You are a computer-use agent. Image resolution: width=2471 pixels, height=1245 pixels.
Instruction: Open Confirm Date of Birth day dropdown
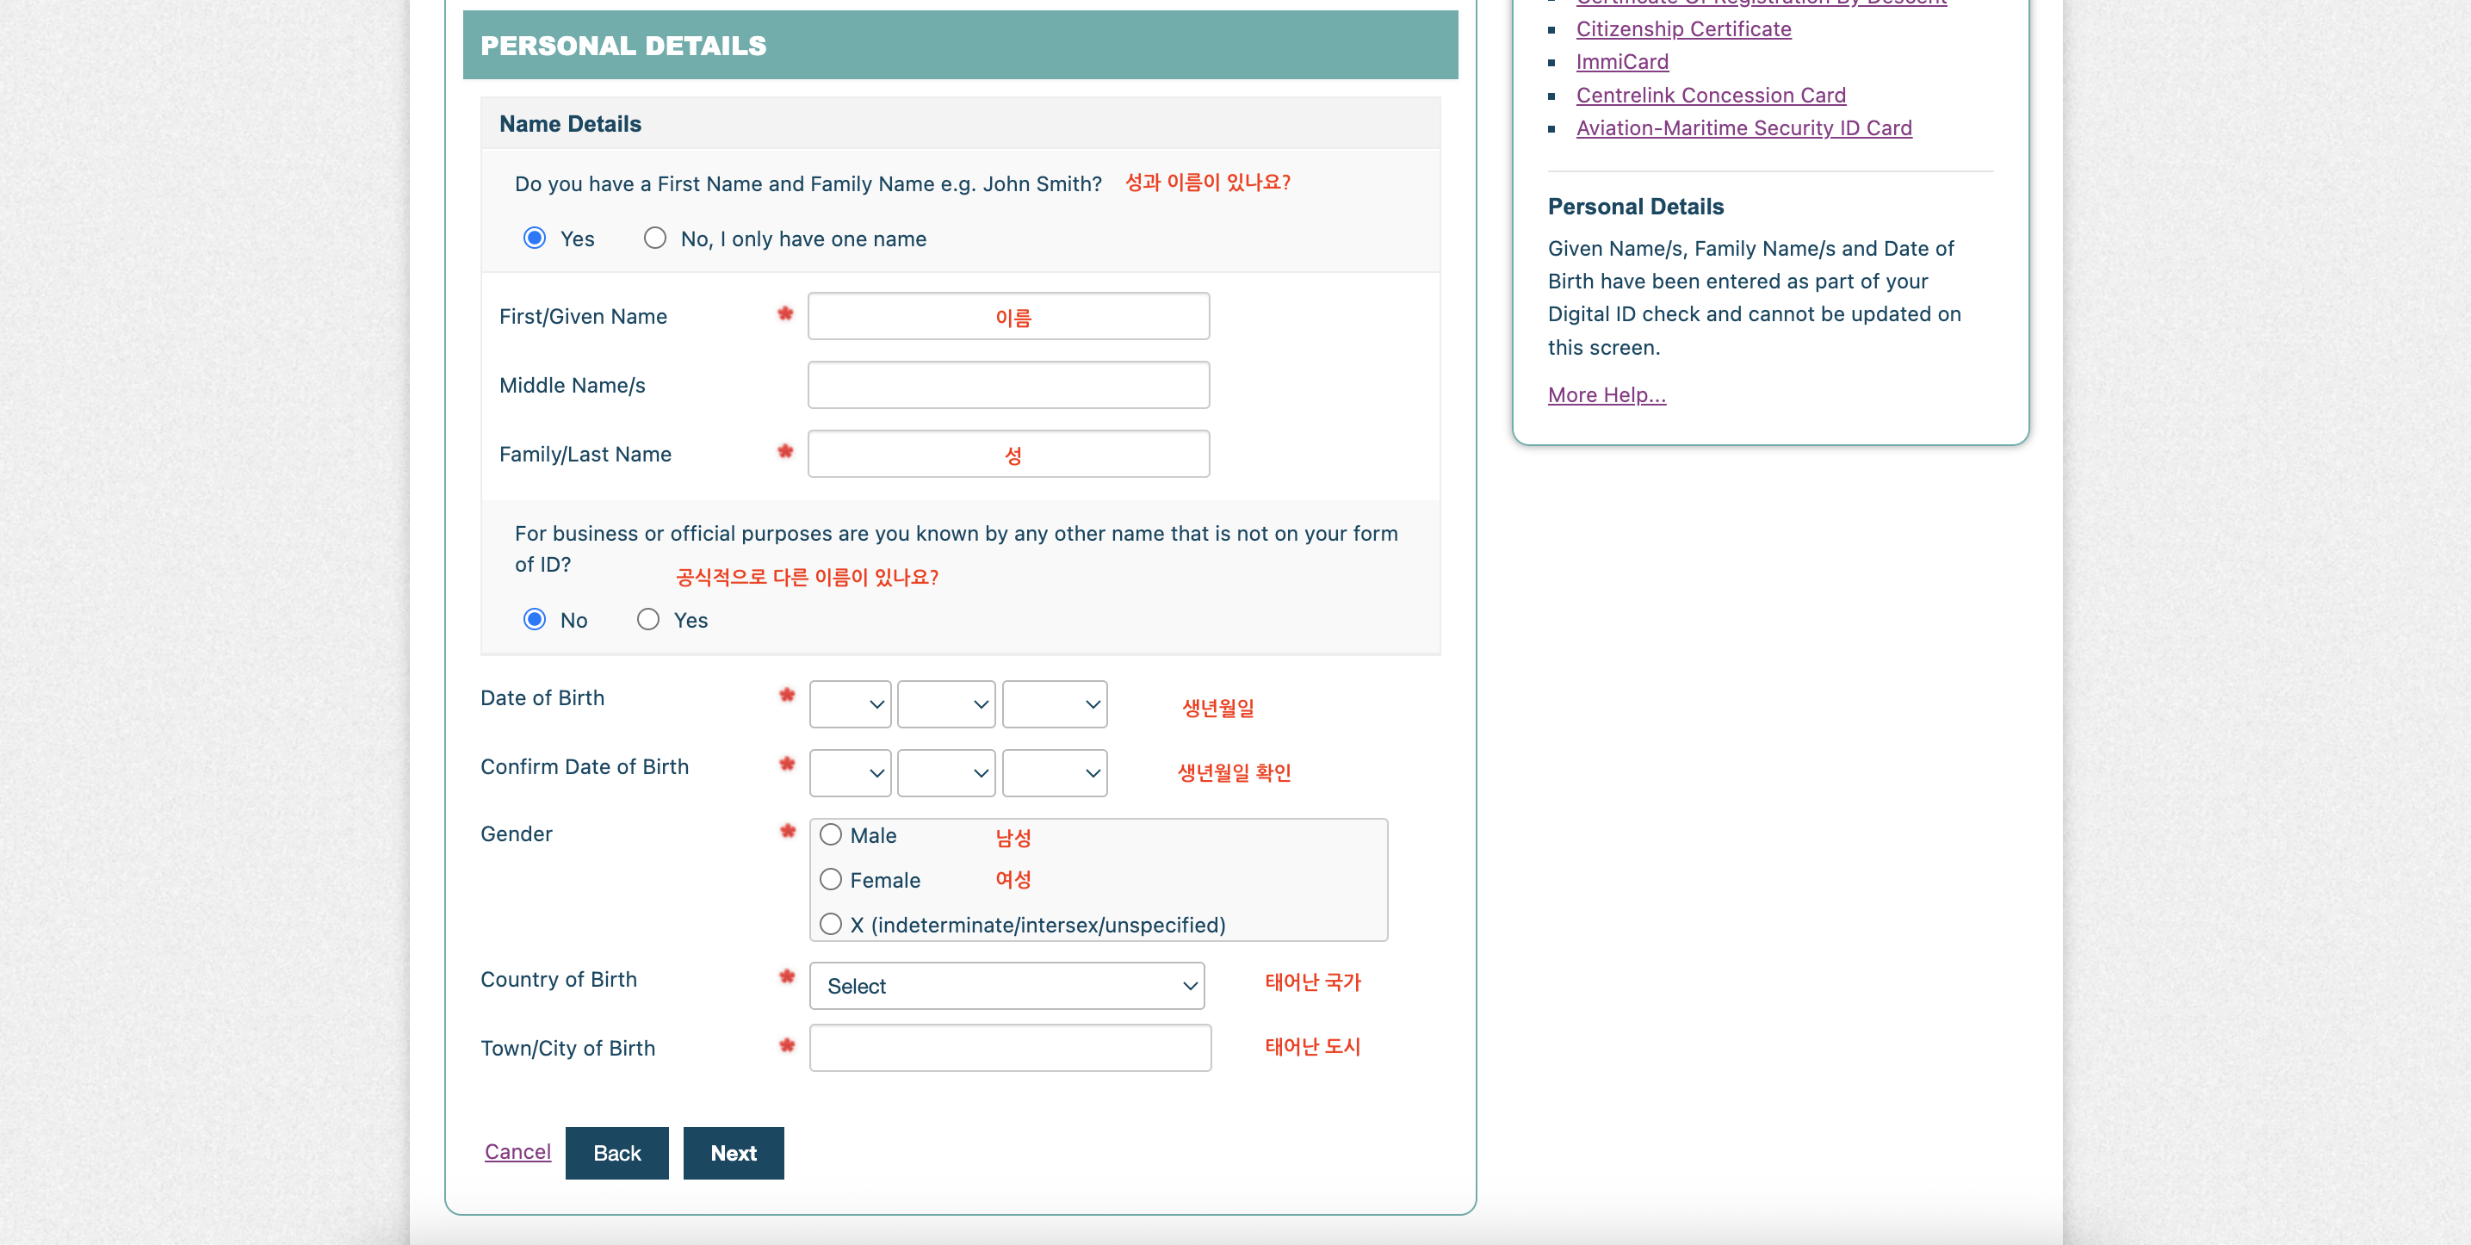[850, 773]
